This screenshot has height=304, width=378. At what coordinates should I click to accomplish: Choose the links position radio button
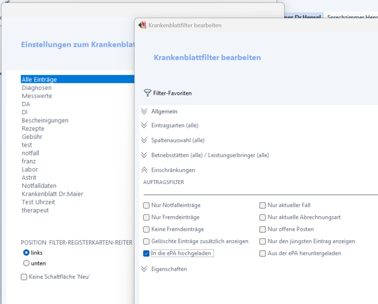coord(26,253)
